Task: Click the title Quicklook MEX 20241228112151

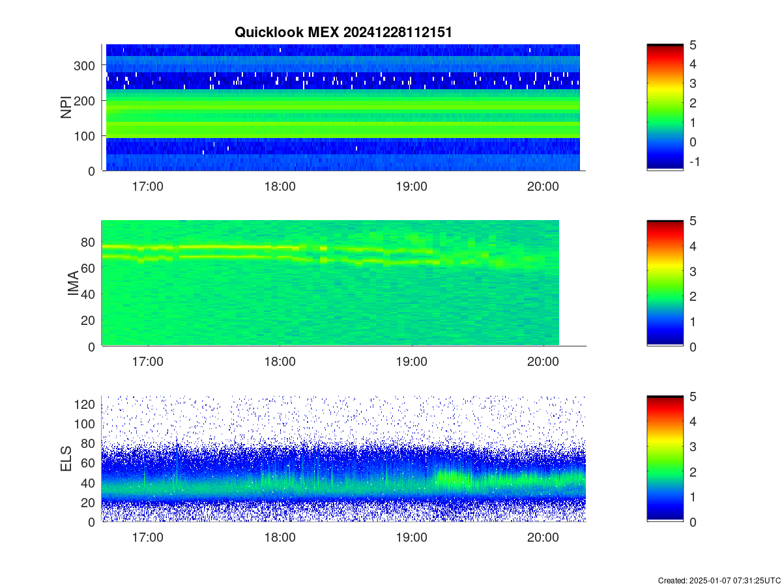Action: click(x=343, y=32)
